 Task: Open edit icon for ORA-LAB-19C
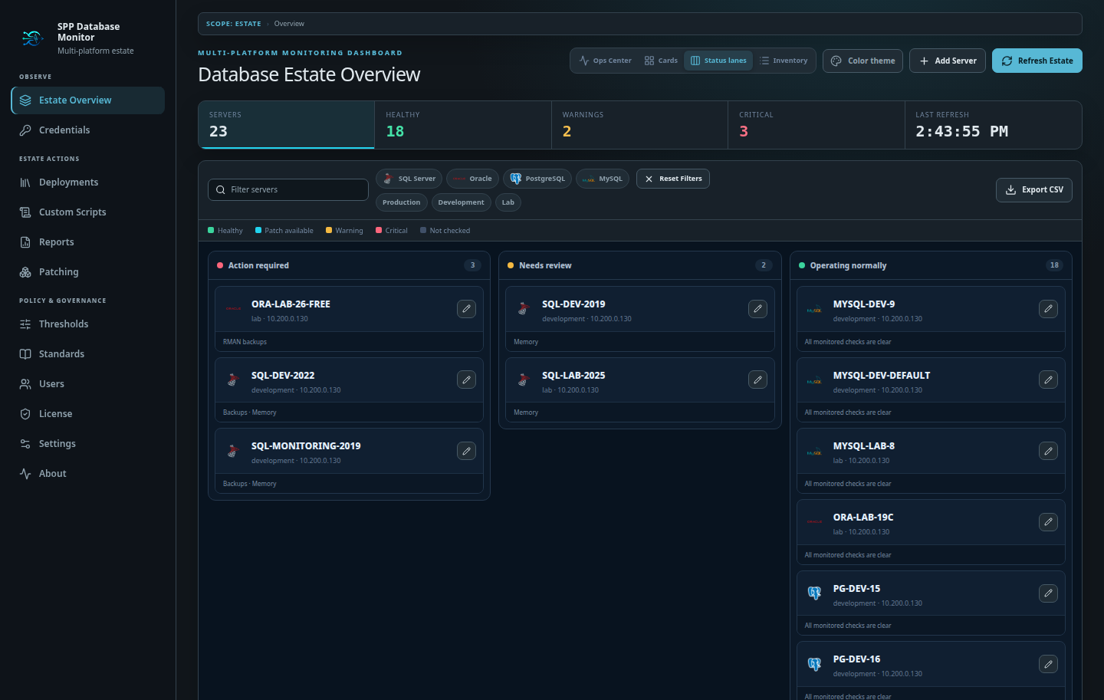[1048, 522]
